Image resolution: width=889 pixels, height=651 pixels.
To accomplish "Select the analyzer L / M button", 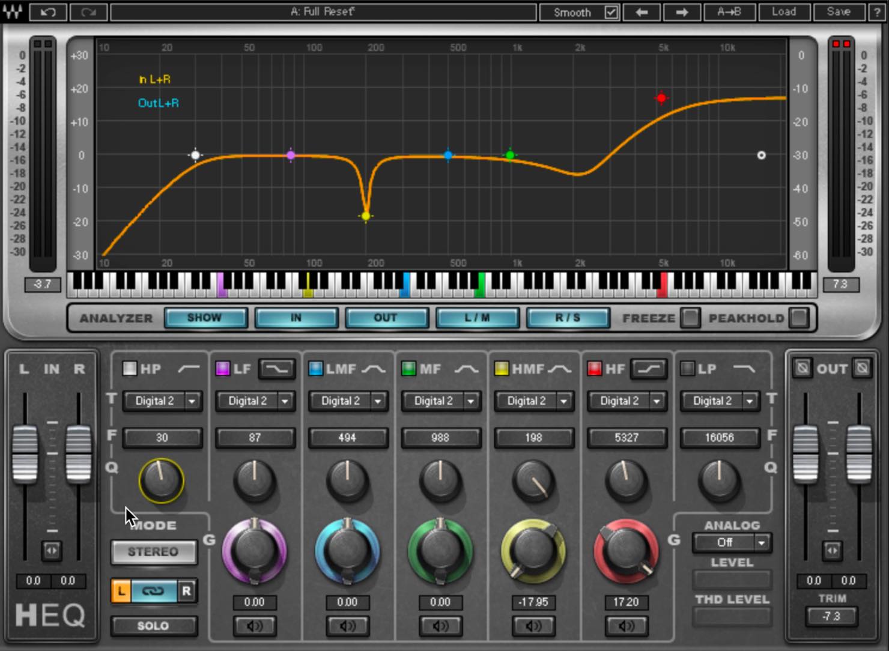I will (x=477, y=318).
